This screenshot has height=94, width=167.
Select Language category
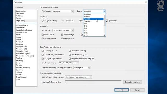[20, 44]
